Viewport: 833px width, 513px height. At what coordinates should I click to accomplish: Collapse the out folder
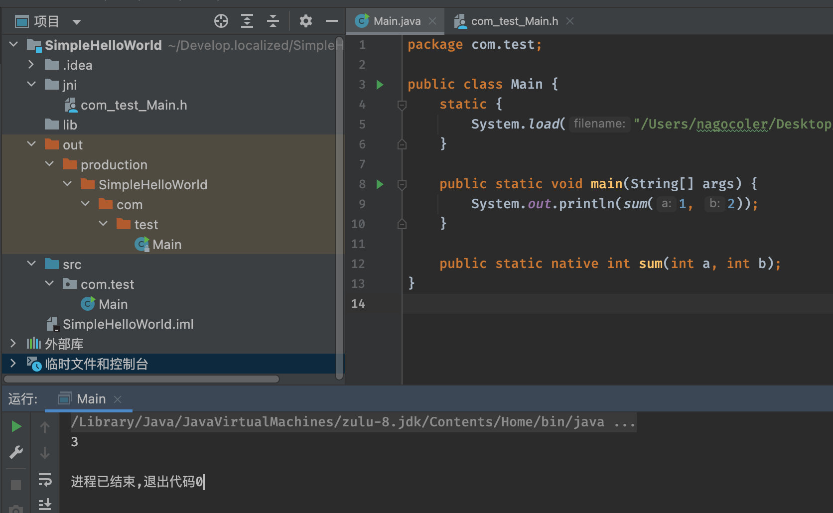click(x=31, y=144)
